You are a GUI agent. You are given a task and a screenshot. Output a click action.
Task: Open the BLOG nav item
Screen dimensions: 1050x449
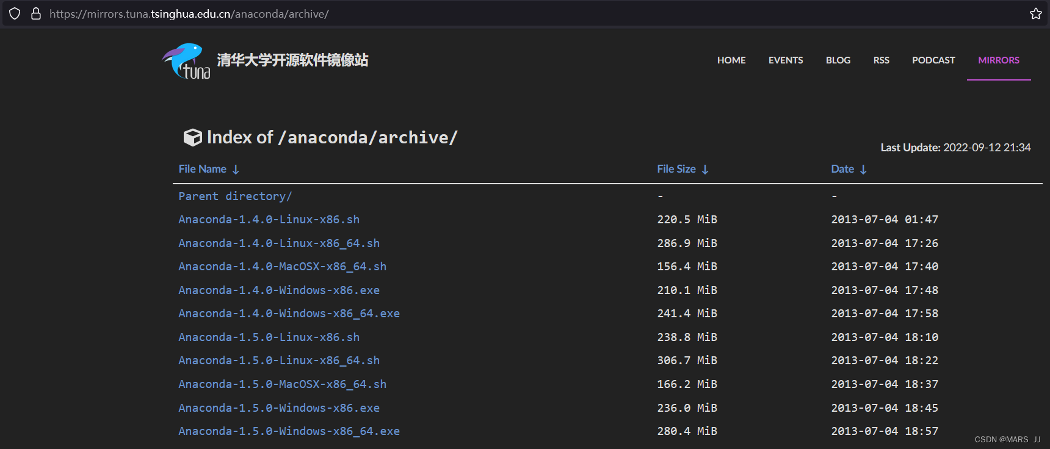tap(838, 60)
